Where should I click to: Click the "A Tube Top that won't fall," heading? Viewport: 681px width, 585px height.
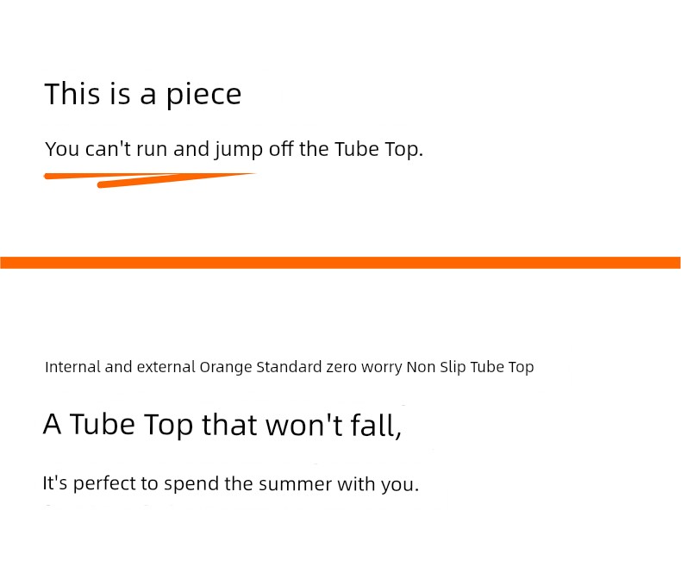[222, 425]
